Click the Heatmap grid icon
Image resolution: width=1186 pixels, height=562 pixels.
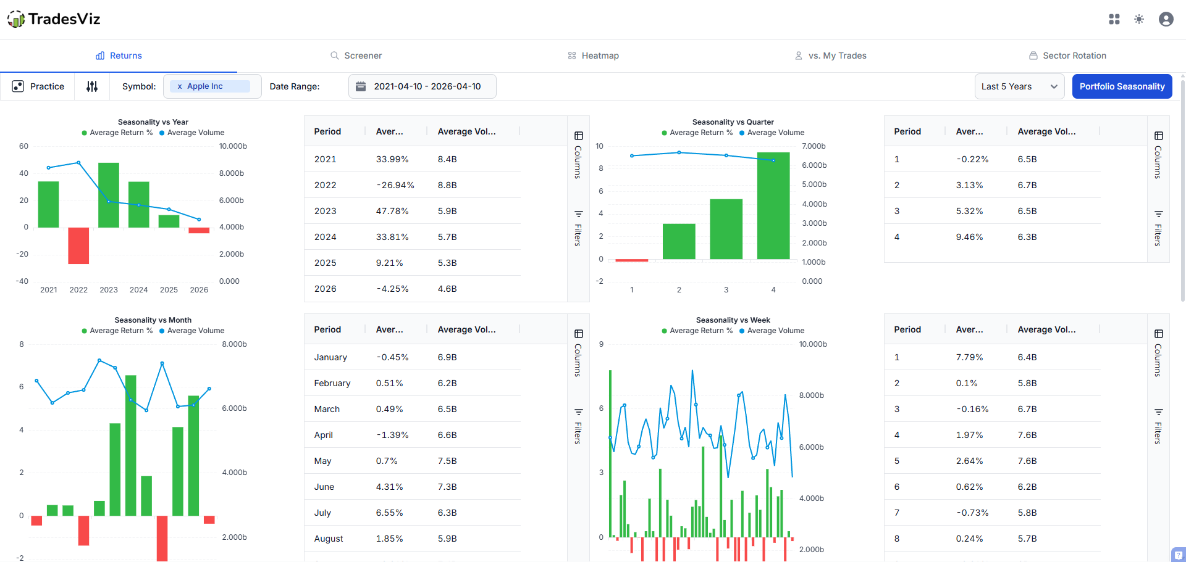click(572, 56)
